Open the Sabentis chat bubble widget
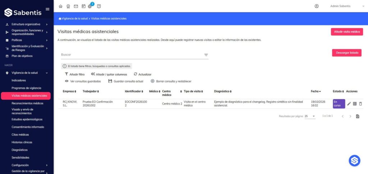The width and height of the screenshot is (368, 174). [354, 161]
